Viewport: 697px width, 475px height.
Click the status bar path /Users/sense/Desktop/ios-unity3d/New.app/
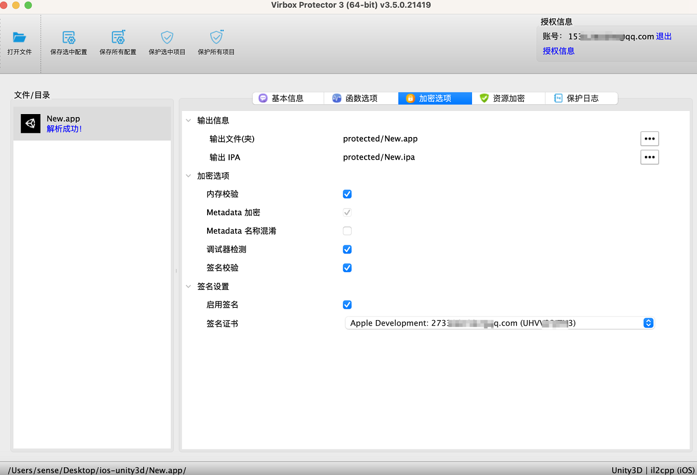pos(97,470)
